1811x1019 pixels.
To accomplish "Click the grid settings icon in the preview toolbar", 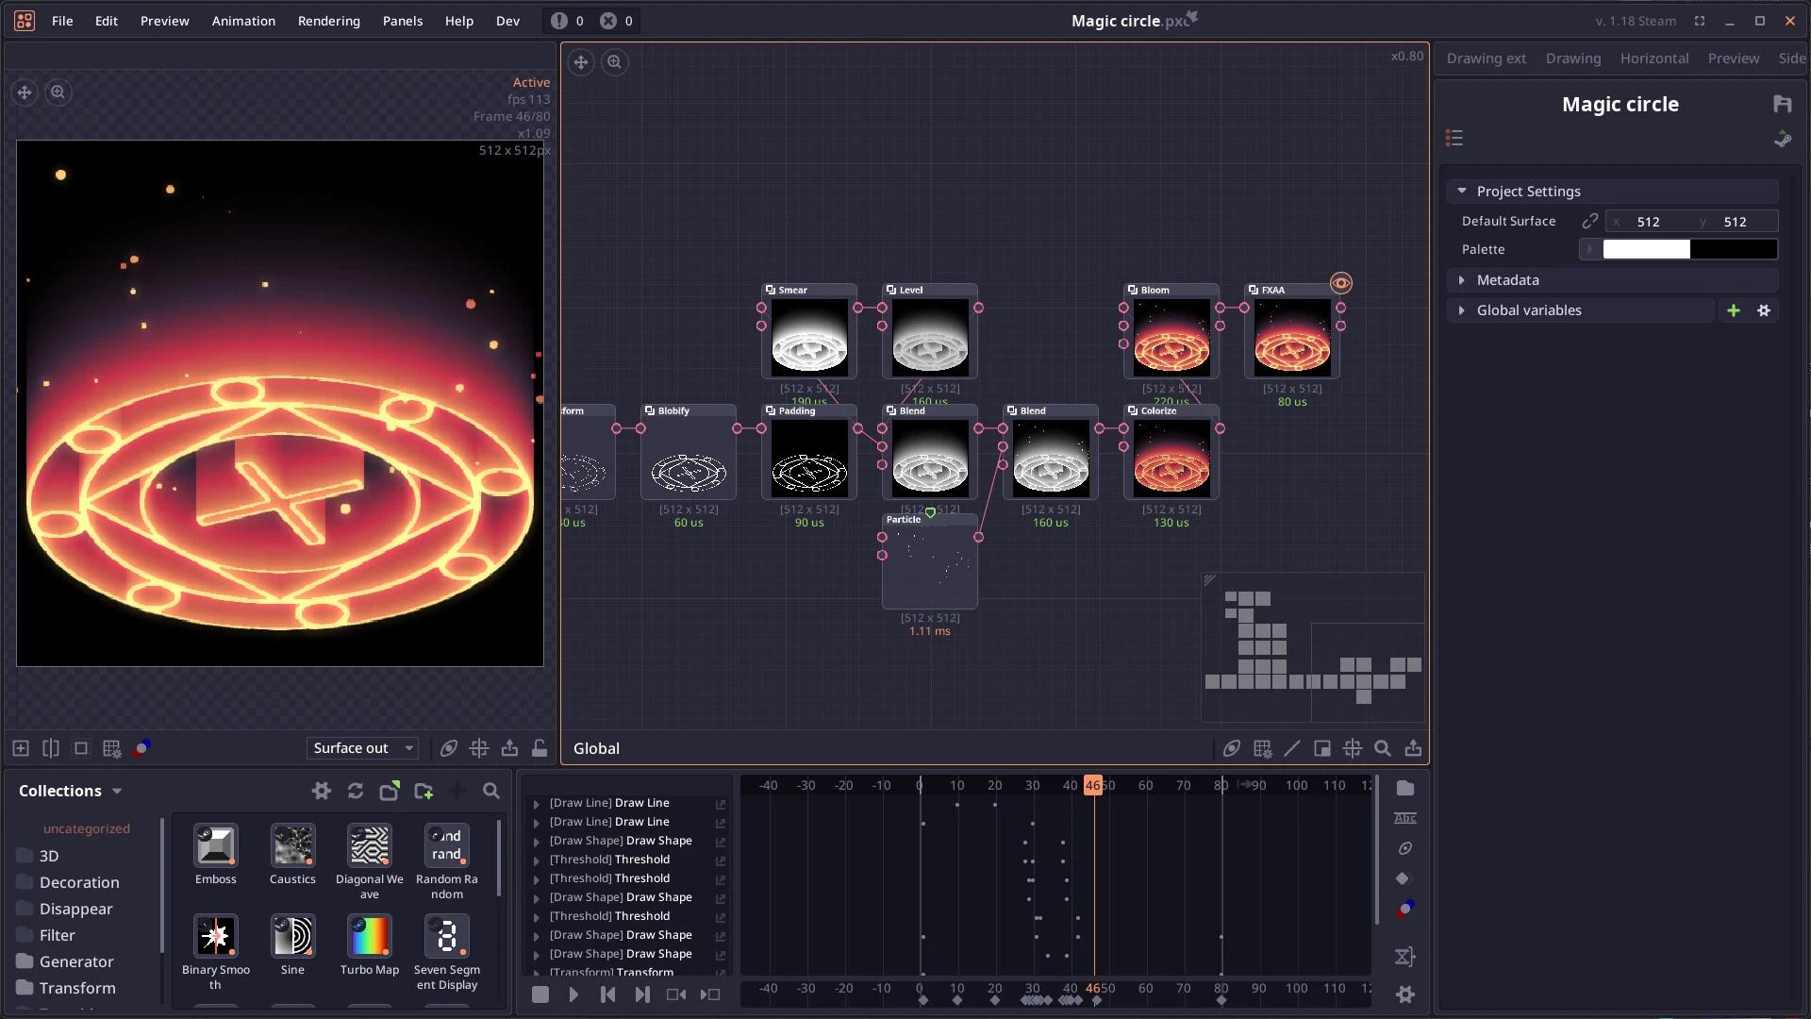I will click(x=112, y=748).
